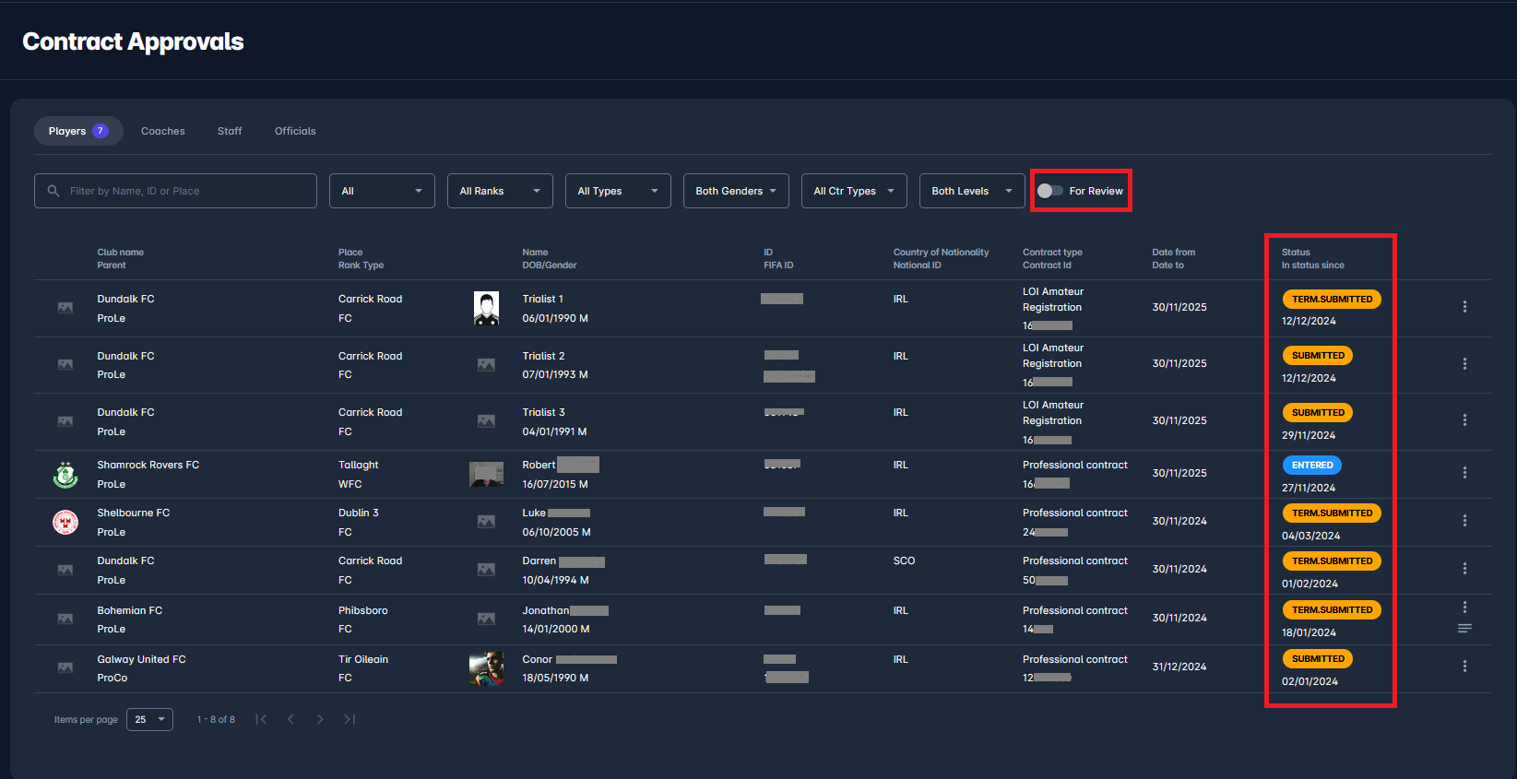Open row actions menu for Trialist 2
Screen dimensions: 1517x779
[x=1464, y=364]
